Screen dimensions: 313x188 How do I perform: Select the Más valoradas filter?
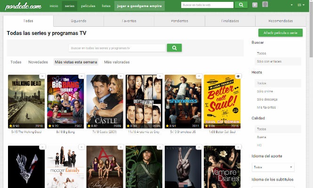pos(117,62)
